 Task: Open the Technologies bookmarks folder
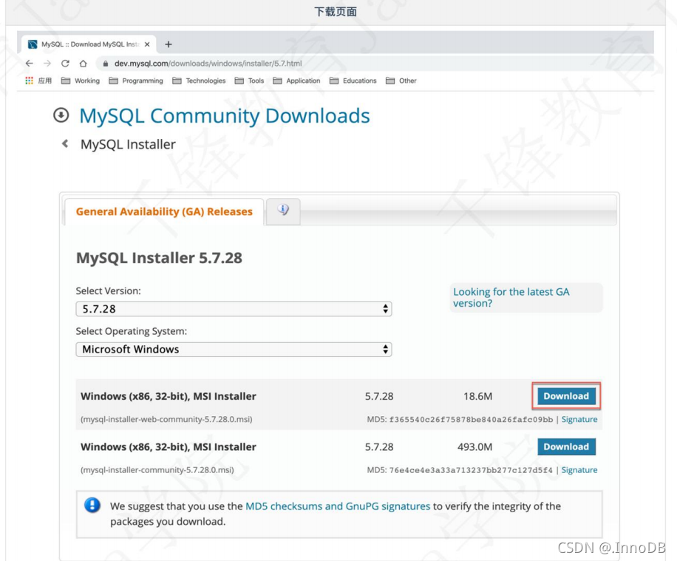pyautogui.click(x=199, y=81)
